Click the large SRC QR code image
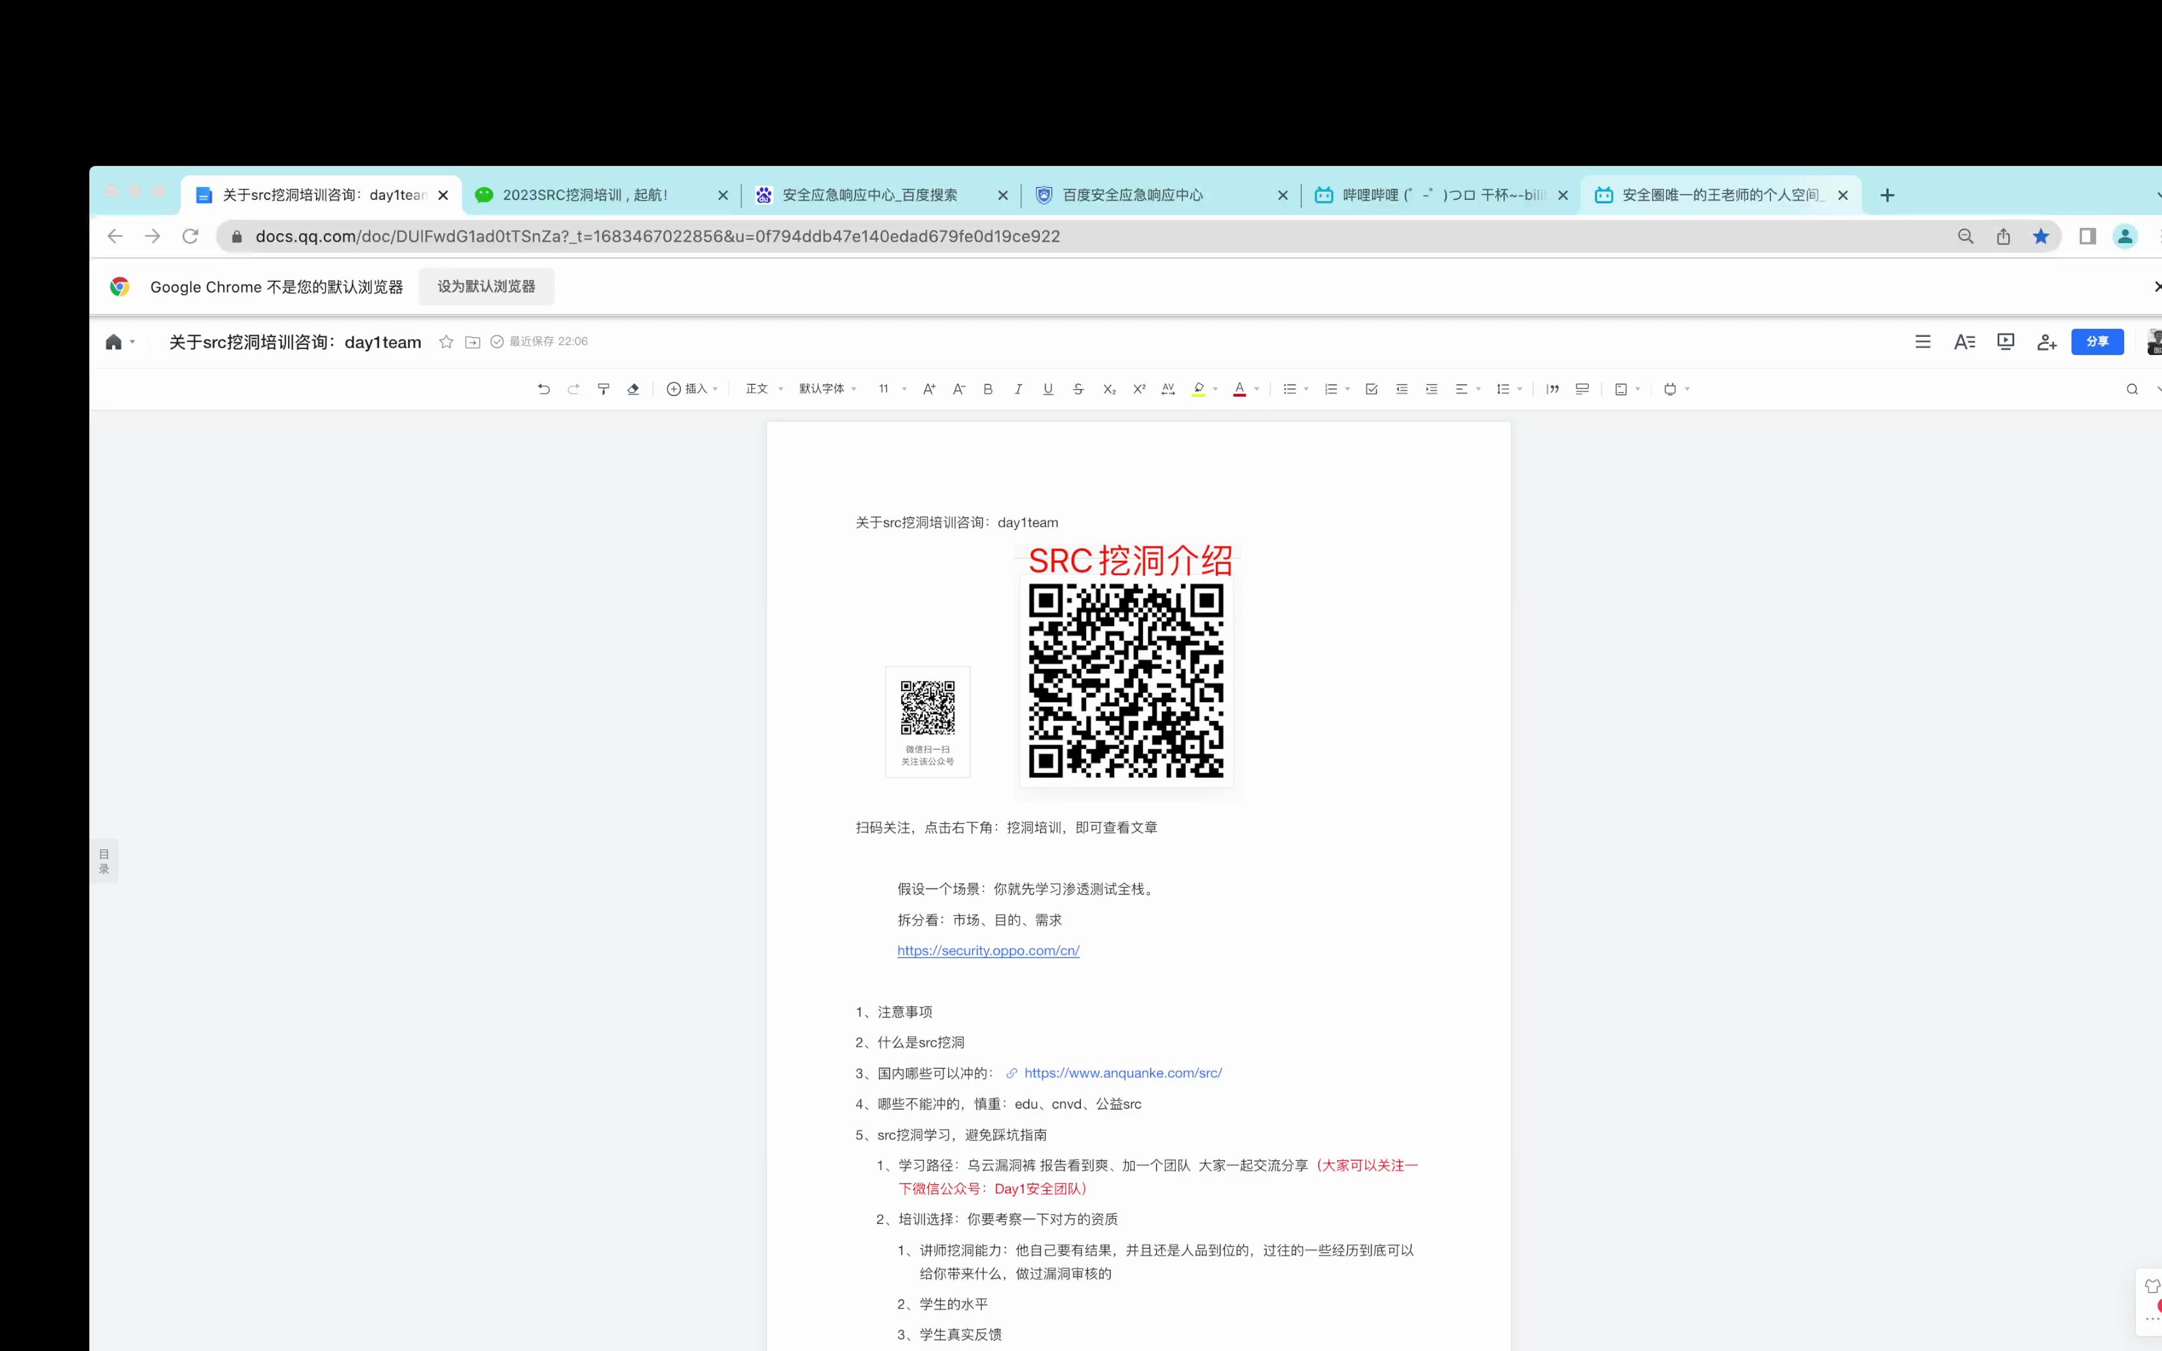 point(1126,681)
